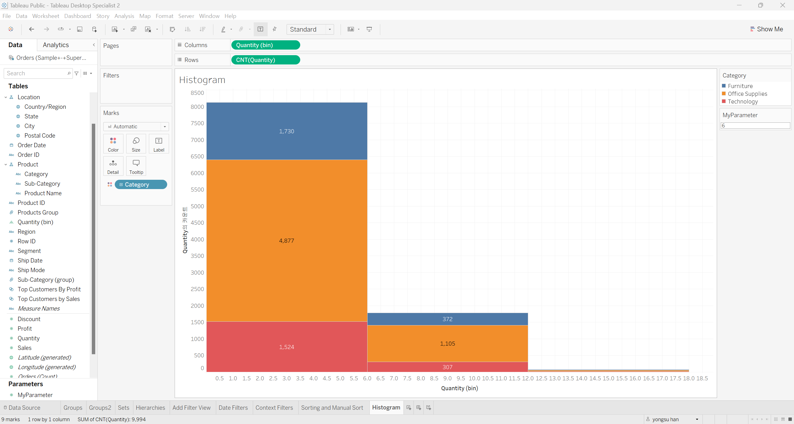Switch to the Analytics pane

(x=56, y=45)
